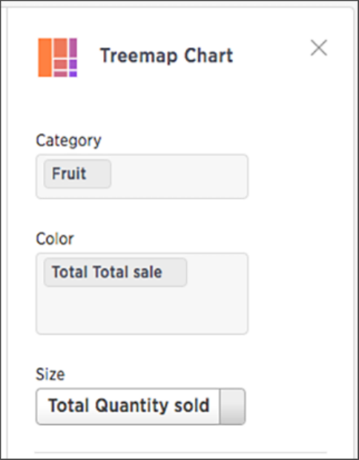Close the Treemap Chart configuration panel
The width and height of the screenshot is (359, 460).
click(x=319, y=47)
